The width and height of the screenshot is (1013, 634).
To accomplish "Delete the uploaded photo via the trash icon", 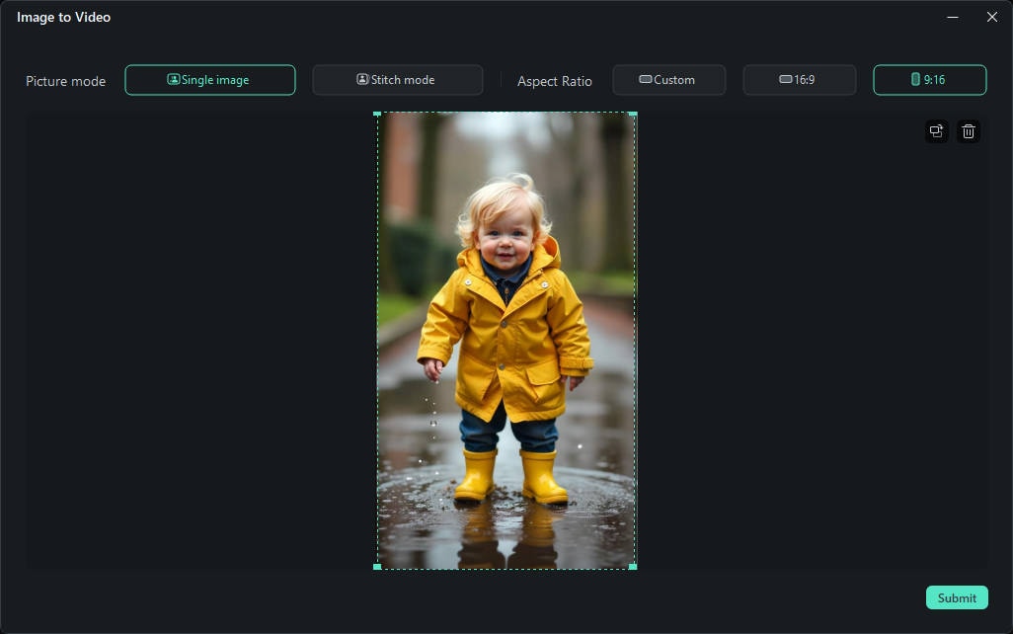I will [x=969, y=130].
